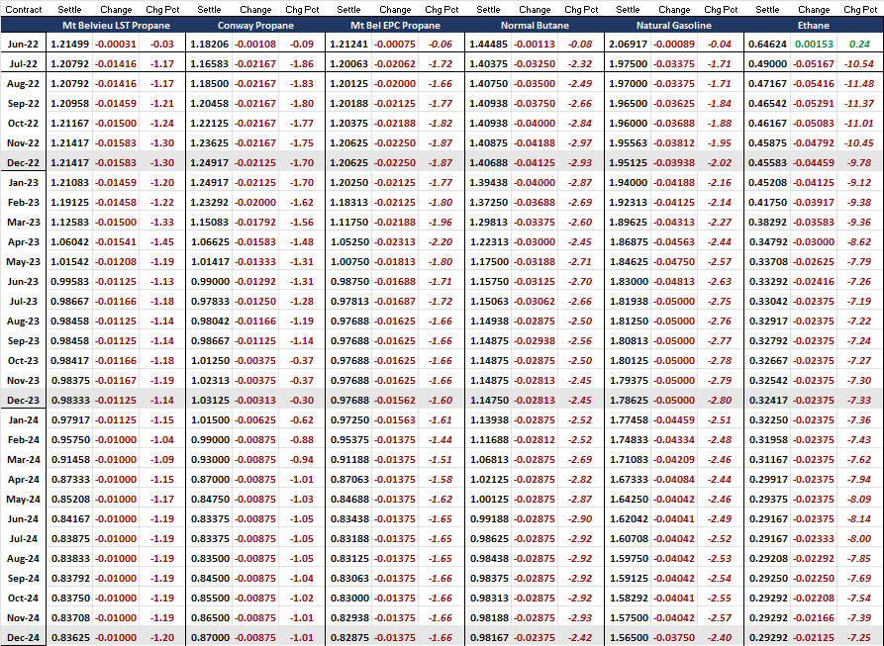The image size is (884, 646).
Task: Click the Contract column heading
Action: [24, 10]
